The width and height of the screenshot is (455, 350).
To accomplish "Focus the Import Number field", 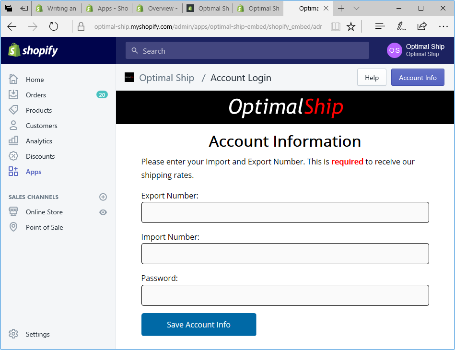I will pos(285,254).
